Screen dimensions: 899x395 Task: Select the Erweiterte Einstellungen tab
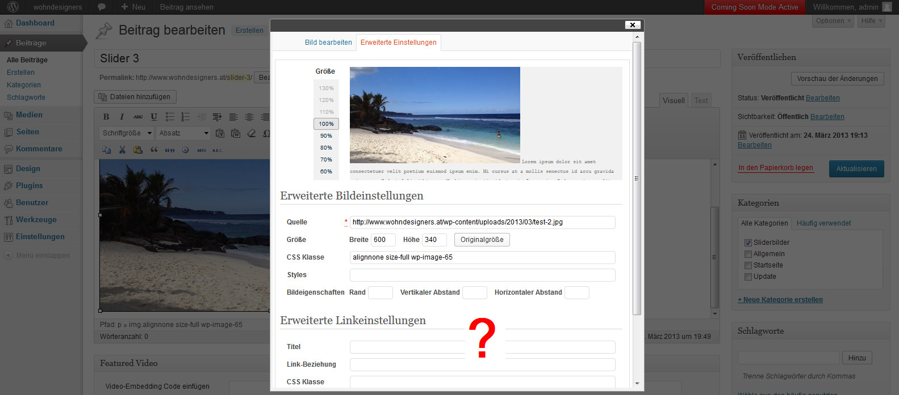[x=399, y=43]
